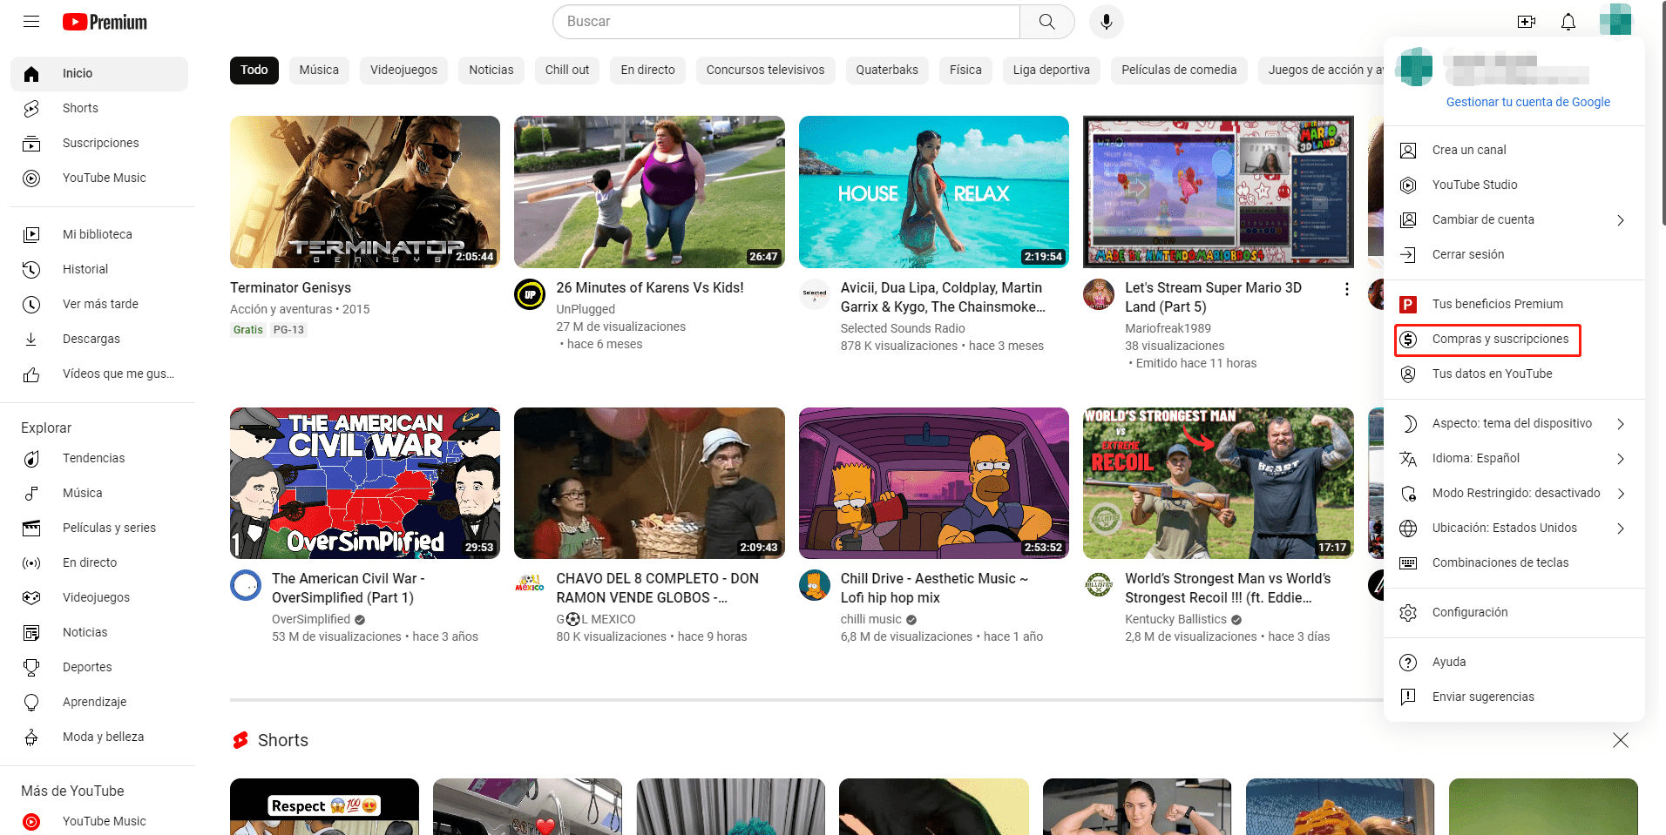The height and width of the screenshot is (835, 1666).
Task: Open the Respect Shorts thumbnail
Action: 324,807
